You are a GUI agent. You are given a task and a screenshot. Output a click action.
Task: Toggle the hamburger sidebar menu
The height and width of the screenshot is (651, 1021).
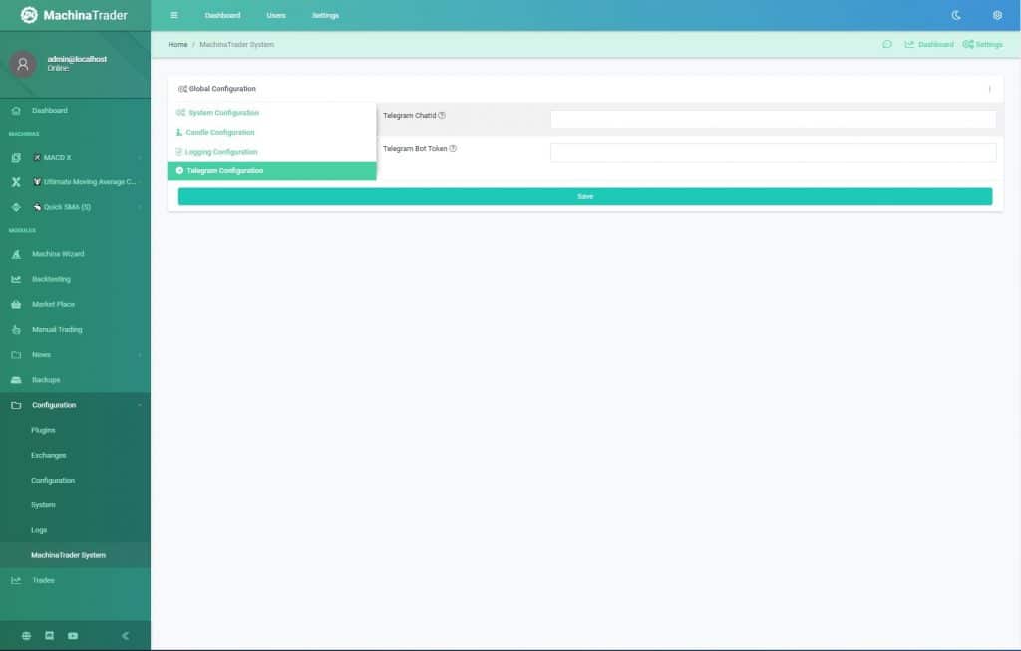pos(173,15)
